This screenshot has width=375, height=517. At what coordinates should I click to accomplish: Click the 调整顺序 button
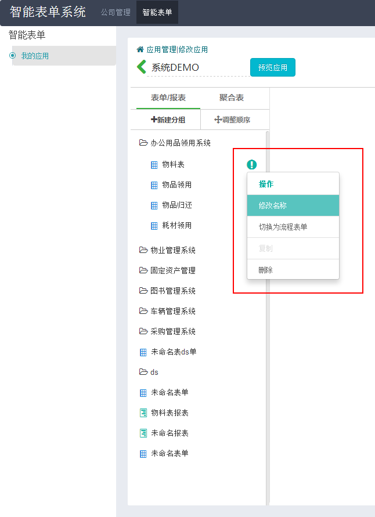click(x=232, y=120)
